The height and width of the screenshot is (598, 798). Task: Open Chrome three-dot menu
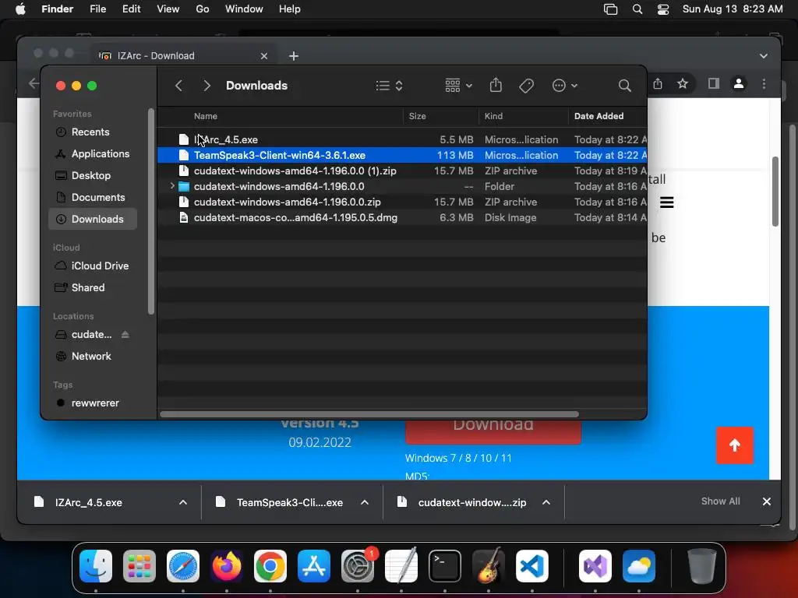[x=764, y=83]
